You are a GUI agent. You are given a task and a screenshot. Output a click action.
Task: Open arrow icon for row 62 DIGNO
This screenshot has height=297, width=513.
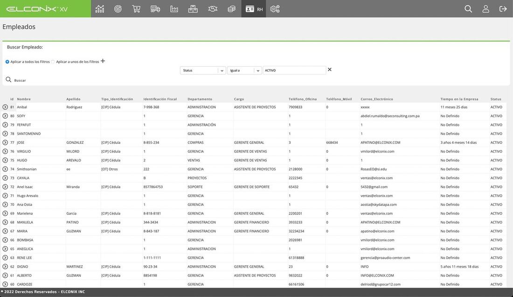[x=5, y=267]
